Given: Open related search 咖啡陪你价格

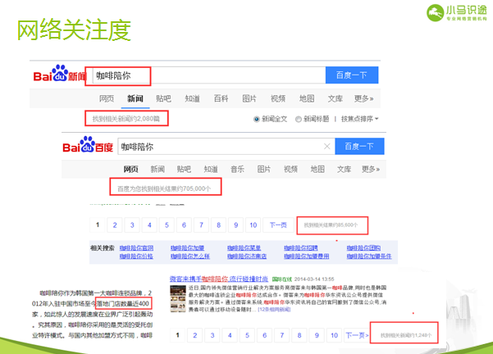Looking at the screenshot, I should point(136,256).
